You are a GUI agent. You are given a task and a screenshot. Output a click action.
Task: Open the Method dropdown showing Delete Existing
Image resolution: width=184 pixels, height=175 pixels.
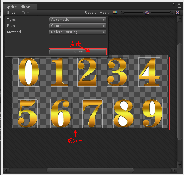click(78, 32)
